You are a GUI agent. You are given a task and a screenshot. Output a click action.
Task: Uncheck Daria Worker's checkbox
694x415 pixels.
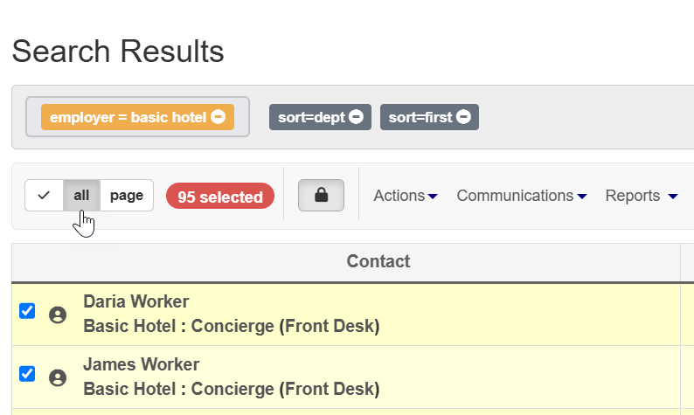pos(27,310)
